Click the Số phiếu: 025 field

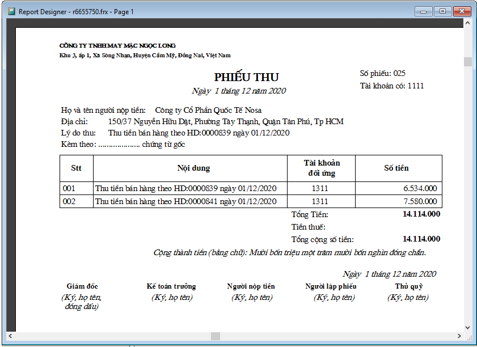coord(382,73)
